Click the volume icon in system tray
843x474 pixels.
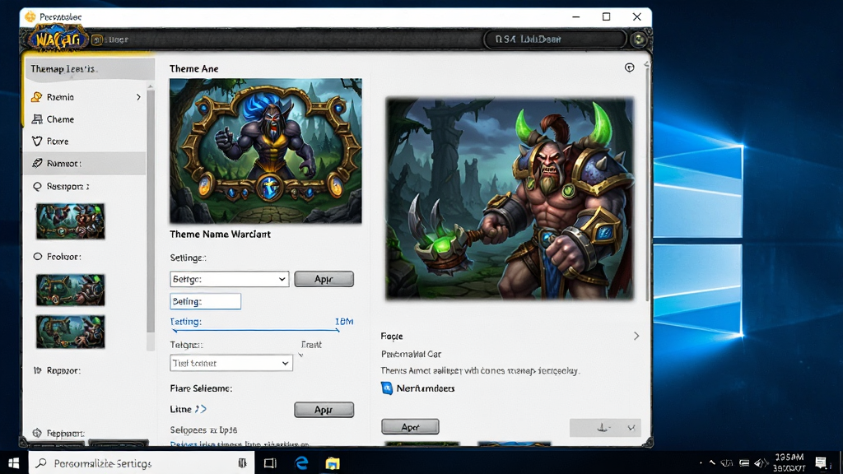760,463
